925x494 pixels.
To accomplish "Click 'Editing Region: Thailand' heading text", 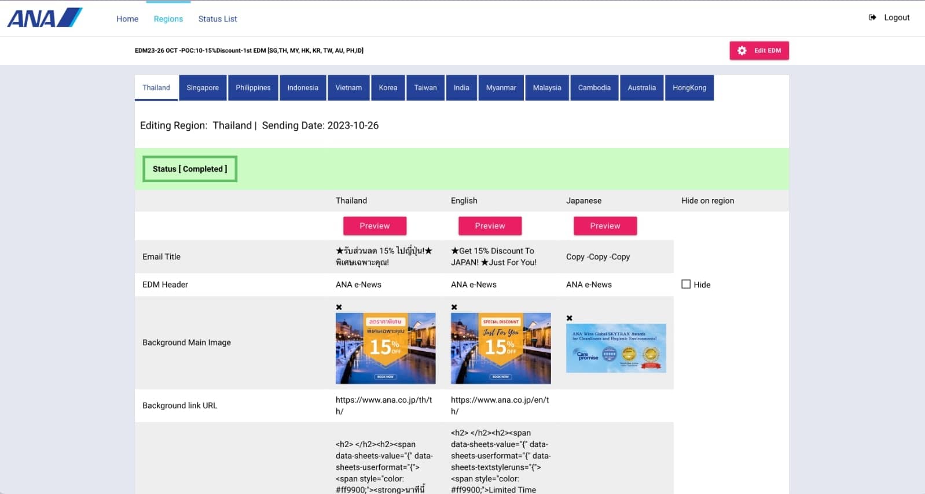I will (x=196, y=126).
